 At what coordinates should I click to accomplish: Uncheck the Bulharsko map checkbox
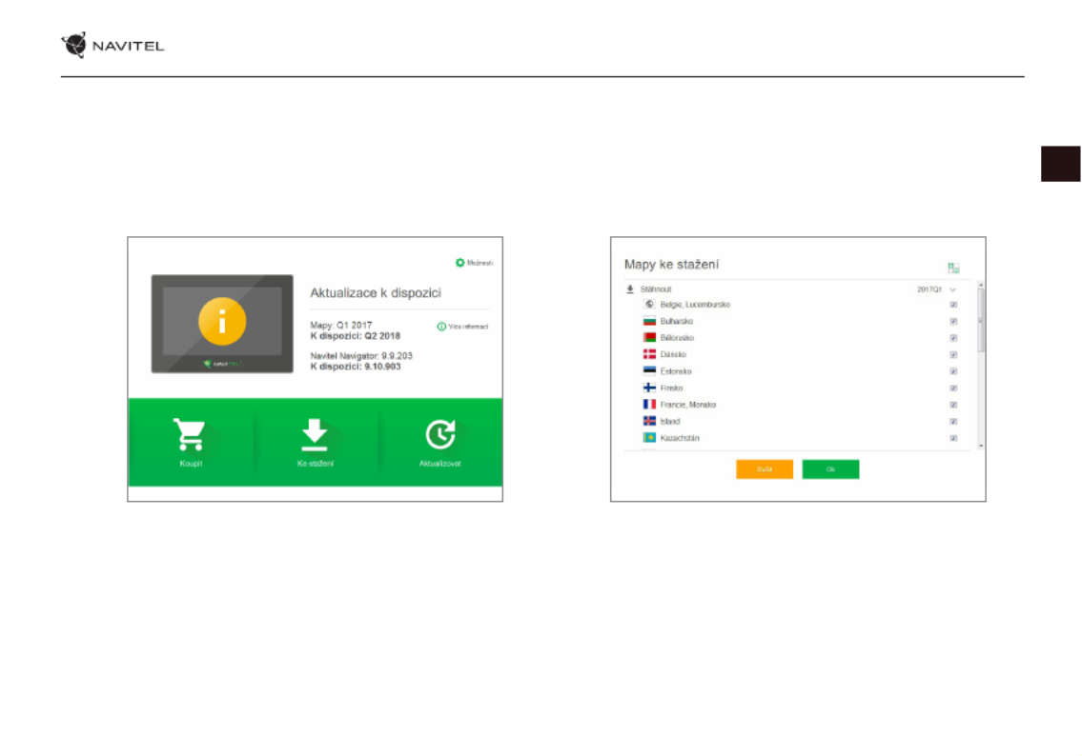coord(953,321)
